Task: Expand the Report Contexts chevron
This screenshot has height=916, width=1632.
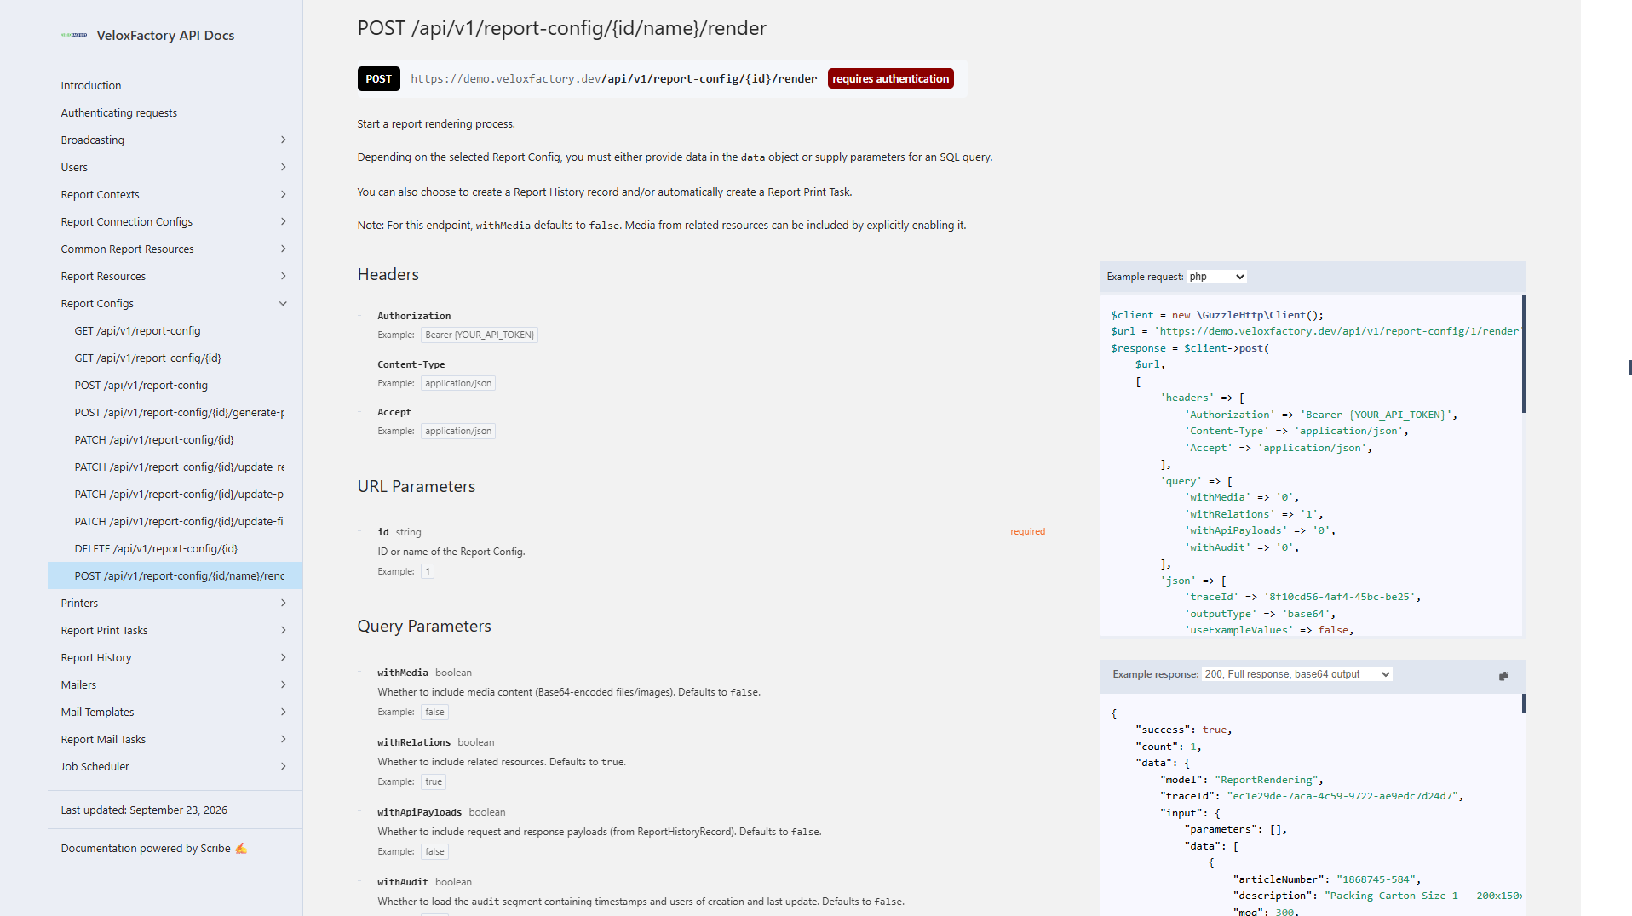Action: (x=284, y=194)
